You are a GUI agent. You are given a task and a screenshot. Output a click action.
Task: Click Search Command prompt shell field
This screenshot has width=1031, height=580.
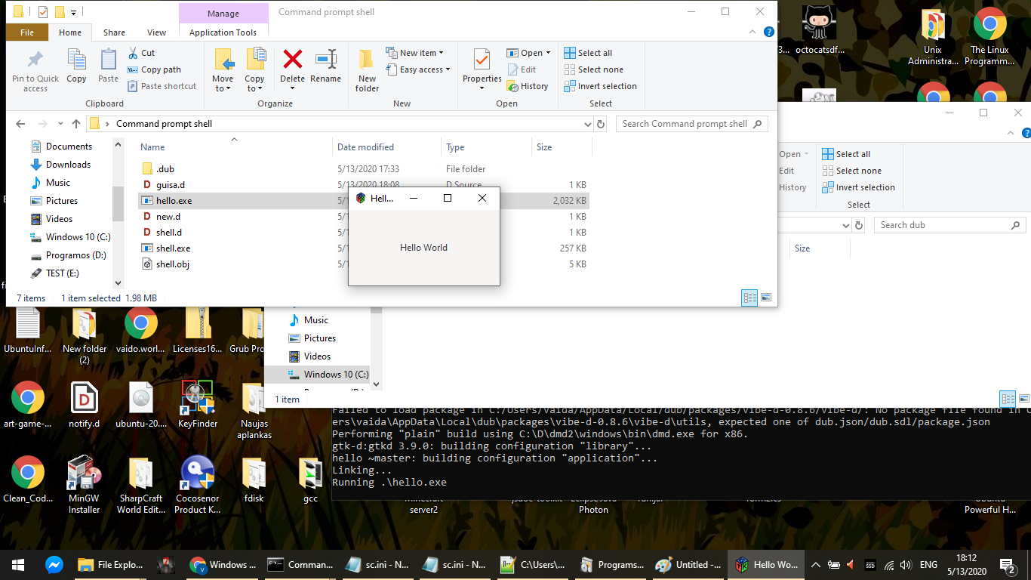click(691, 124)
